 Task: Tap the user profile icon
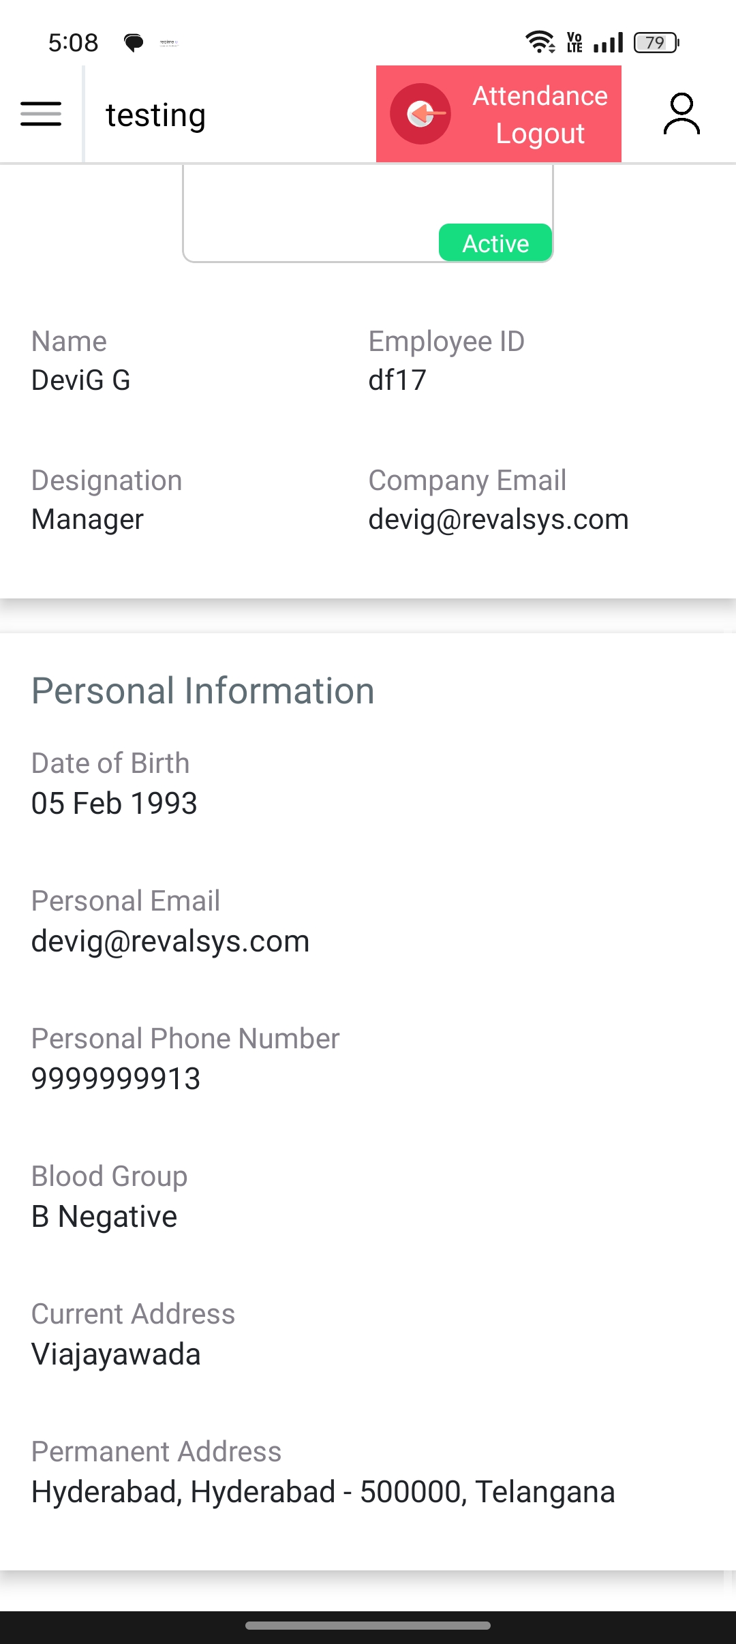pyautogui.click(x=681, y=114)
